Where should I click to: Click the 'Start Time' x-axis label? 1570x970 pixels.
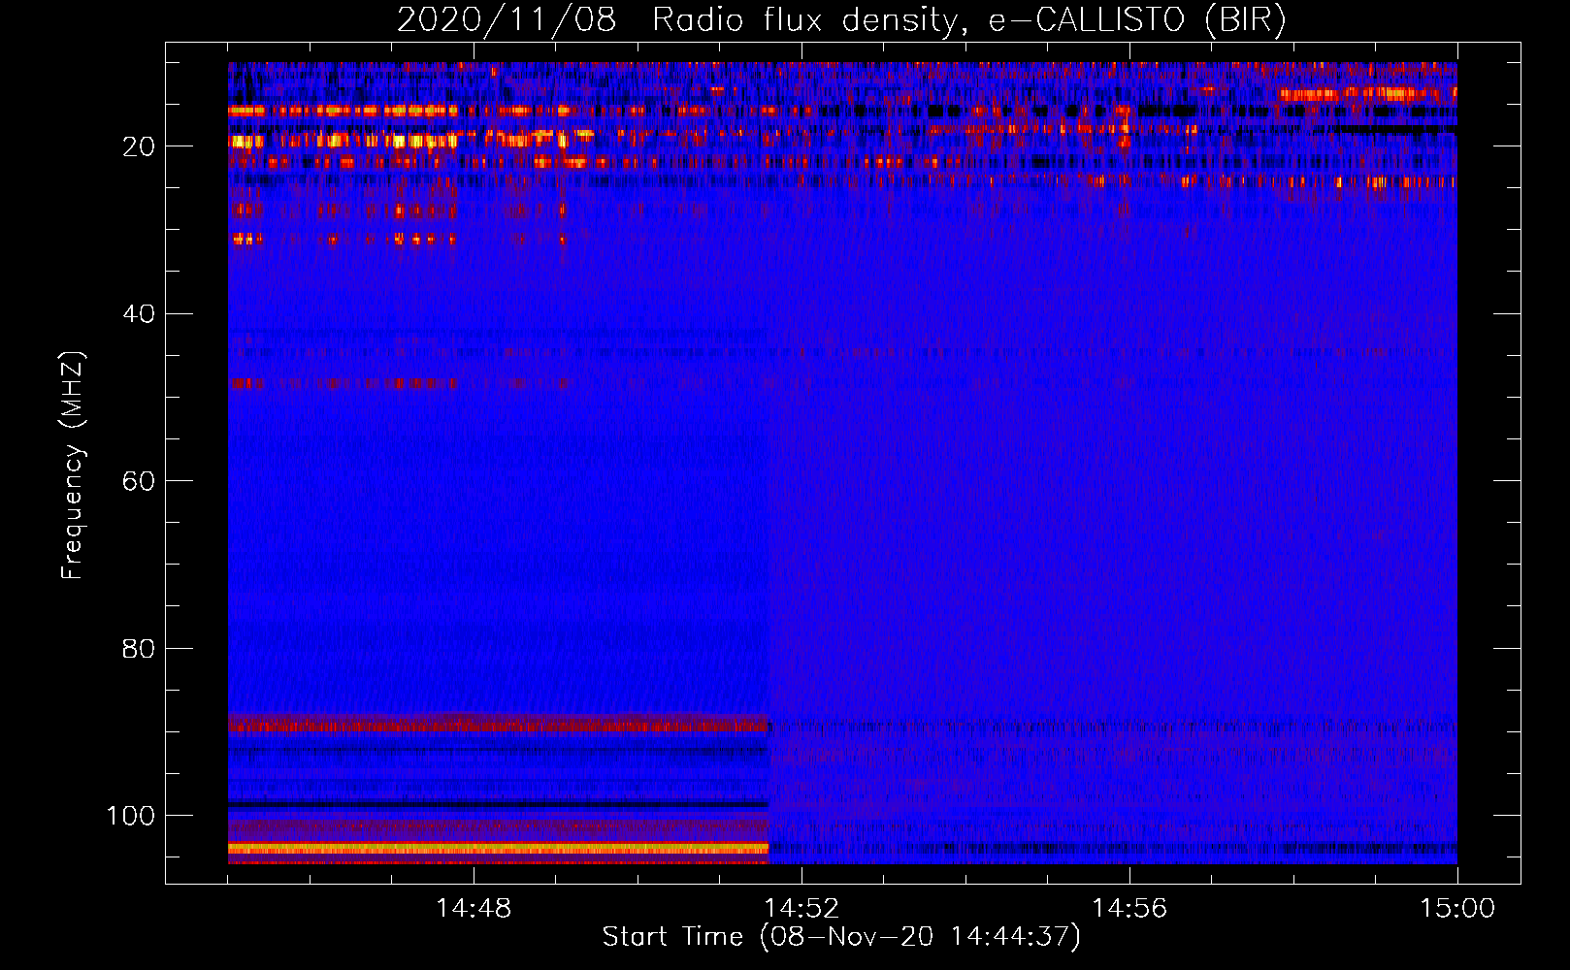(x=840, y=936)
